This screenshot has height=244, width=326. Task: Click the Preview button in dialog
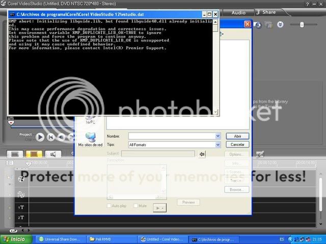pyautogui.click(x=188, y=202)
